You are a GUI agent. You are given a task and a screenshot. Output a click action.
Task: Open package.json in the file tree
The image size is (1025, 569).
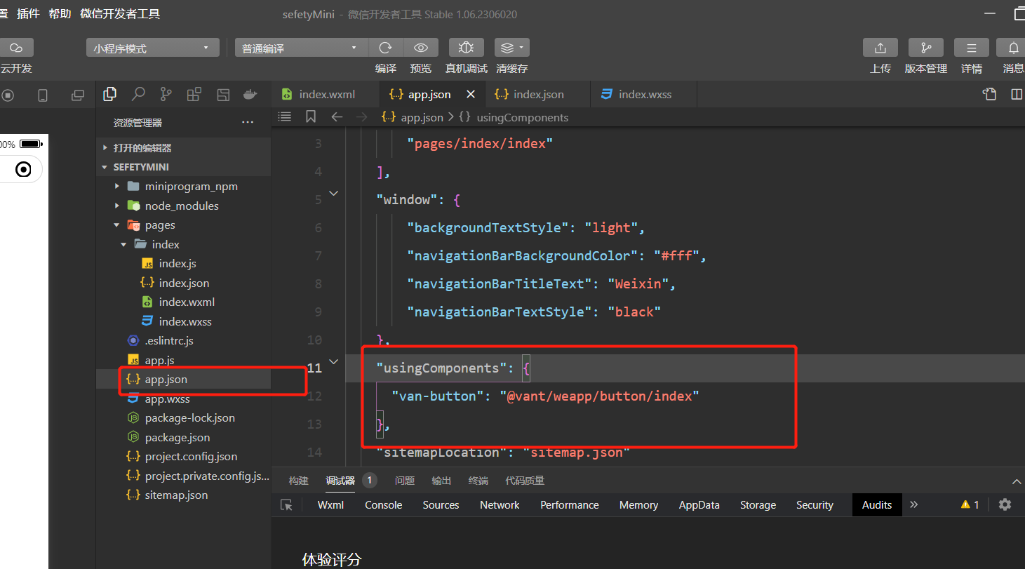point(177,437)
